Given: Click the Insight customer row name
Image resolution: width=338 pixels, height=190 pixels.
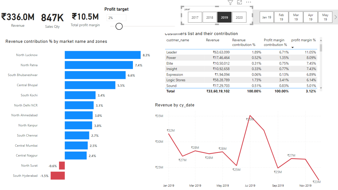Looking at the screenshot, I should 172,69.
